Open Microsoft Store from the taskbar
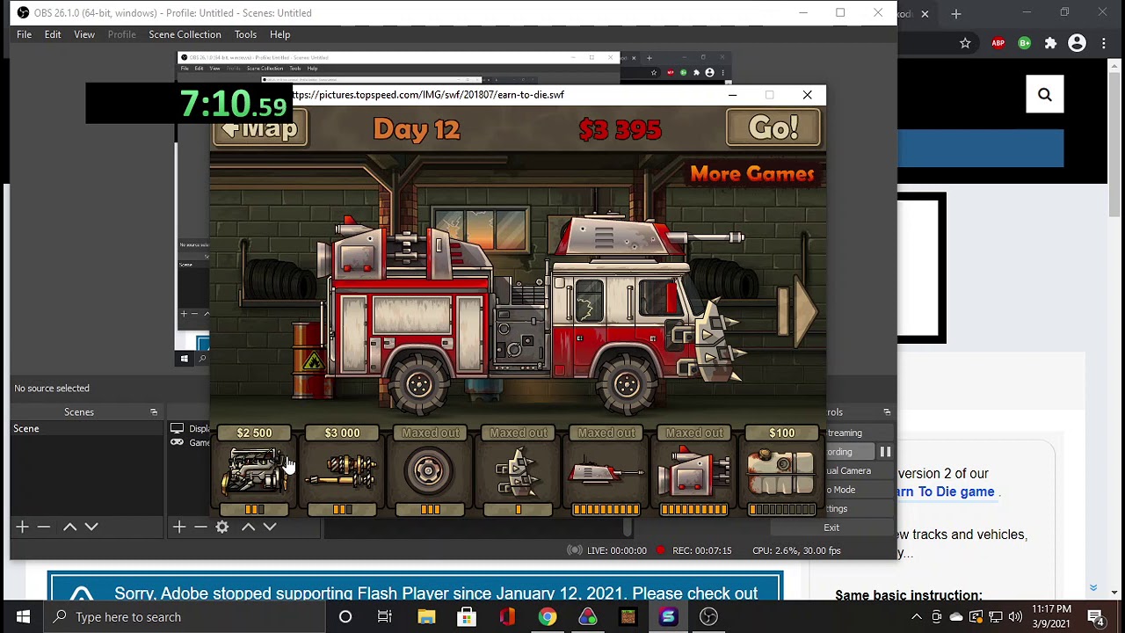The width and height of the screenshot is (1125, 633). point(467,617)
